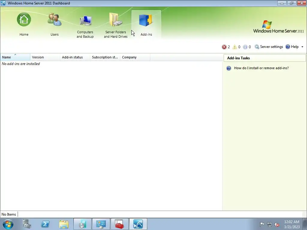View the critical alerts with count 2
The image size is (307, 230).
click(x=226, y=47)
